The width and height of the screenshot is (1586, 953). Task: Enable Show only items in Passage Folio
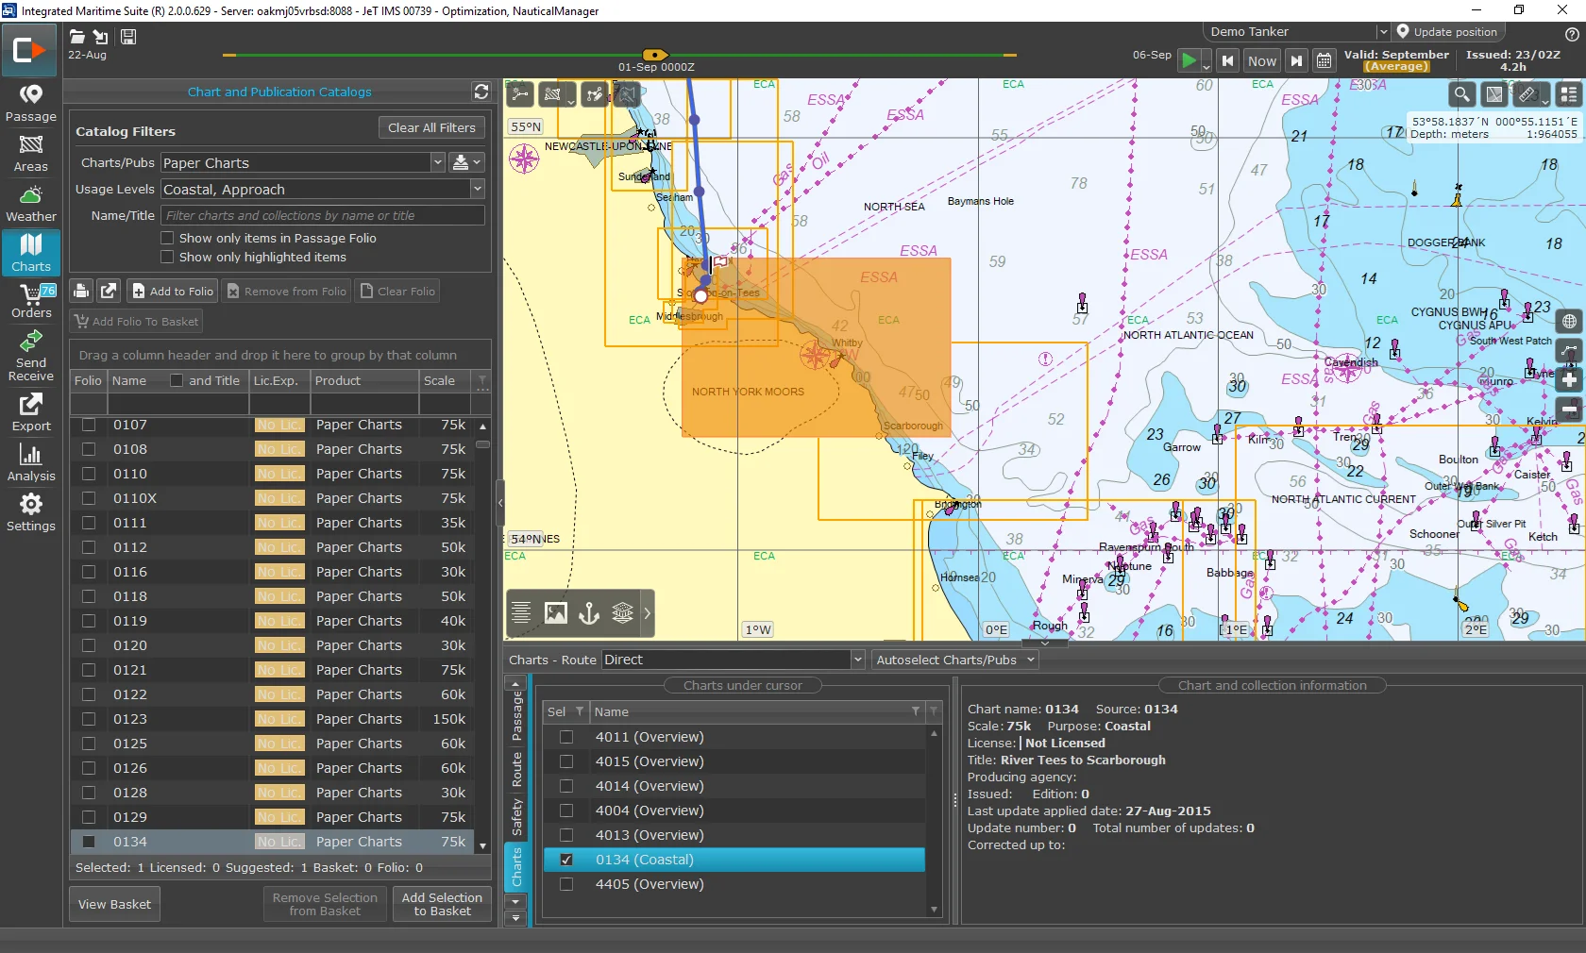166,238
